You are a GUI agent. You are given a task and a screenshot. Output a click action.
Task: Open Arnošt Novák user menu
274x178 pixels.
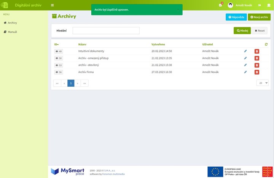click(x=240, y=5)
